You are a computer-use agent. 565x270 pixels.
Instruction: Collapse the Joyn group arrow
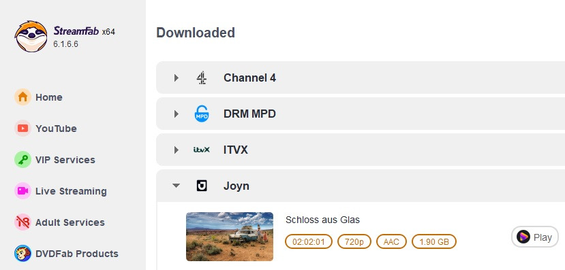176,186
